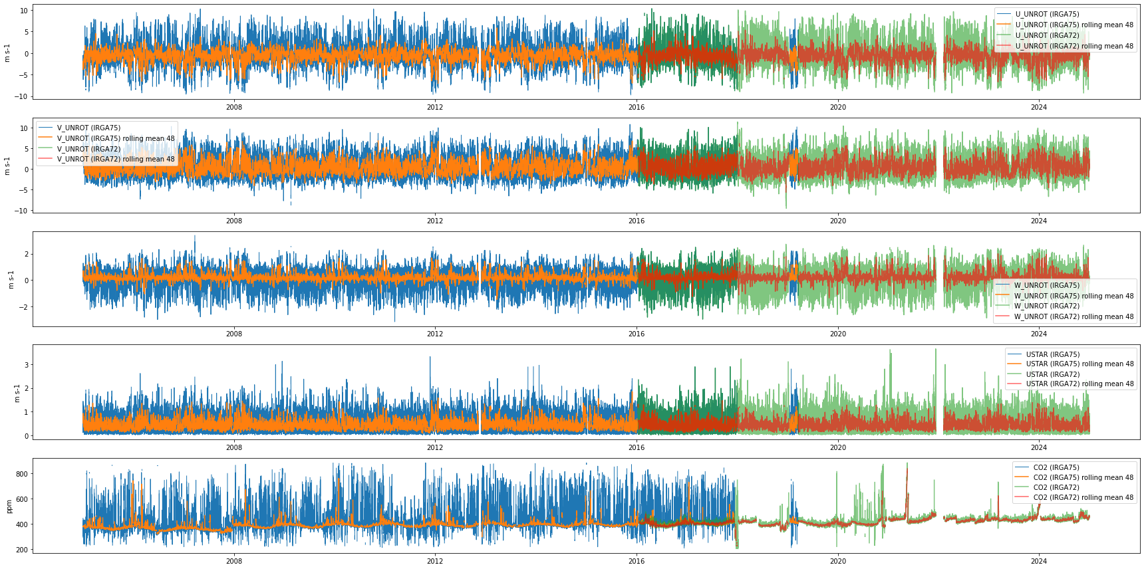Click the '2020' x-axis tick under the W_UNROT plot
The image size is (1144, 569).
click(838, 334)
